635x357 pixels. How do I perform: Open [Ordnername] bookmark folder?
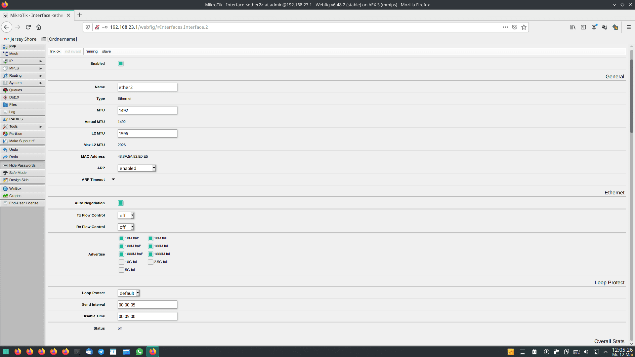[x=59, y=39]
